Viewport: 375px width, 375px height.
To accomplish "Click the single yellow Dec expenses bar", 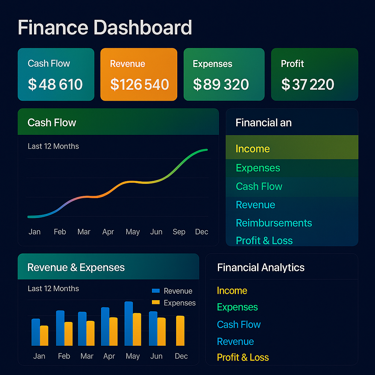I will click(x=180, y=331).
